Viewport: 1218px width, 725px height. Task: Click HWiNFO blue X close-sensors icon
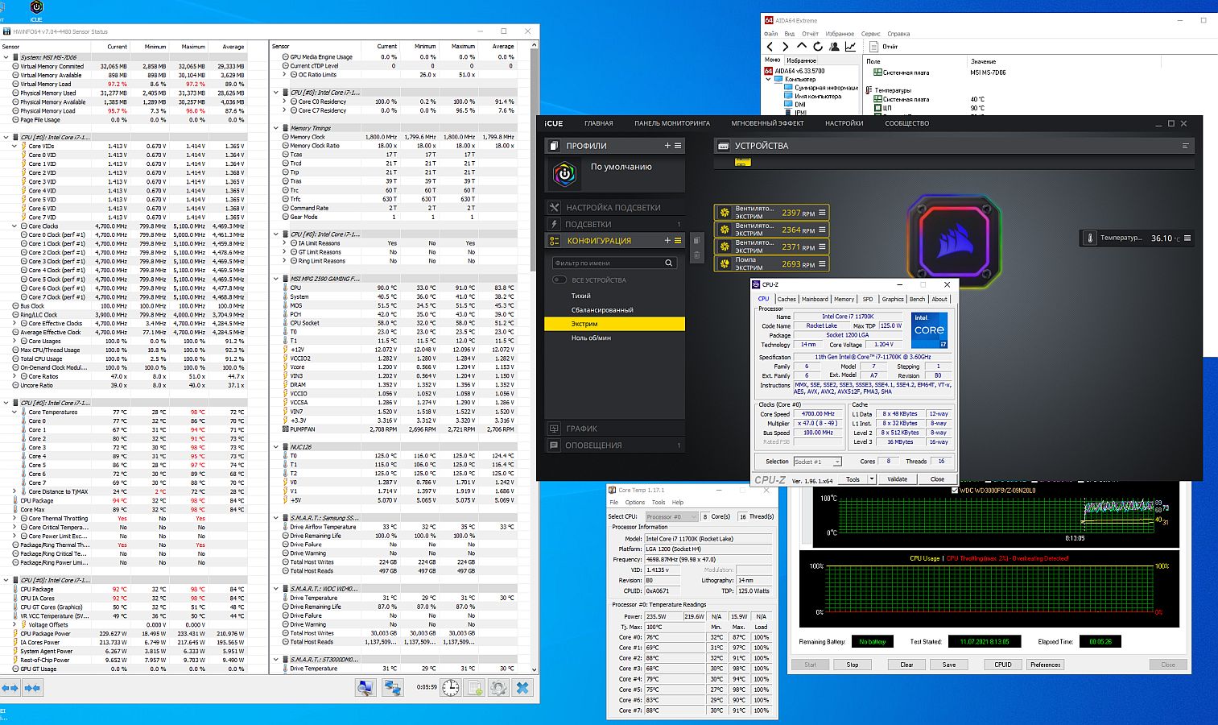523,687
